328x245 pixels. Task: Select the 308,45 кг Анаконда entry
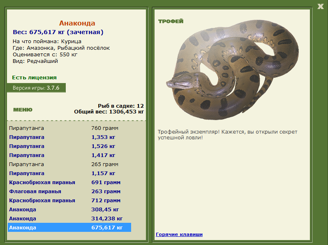(x=69, y=209)
